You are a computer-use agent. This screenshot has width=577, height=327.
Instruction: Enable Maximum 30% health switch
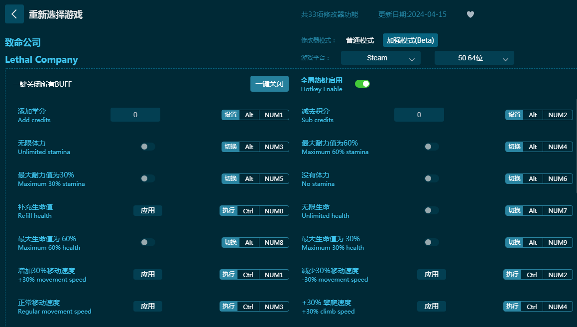432,242
